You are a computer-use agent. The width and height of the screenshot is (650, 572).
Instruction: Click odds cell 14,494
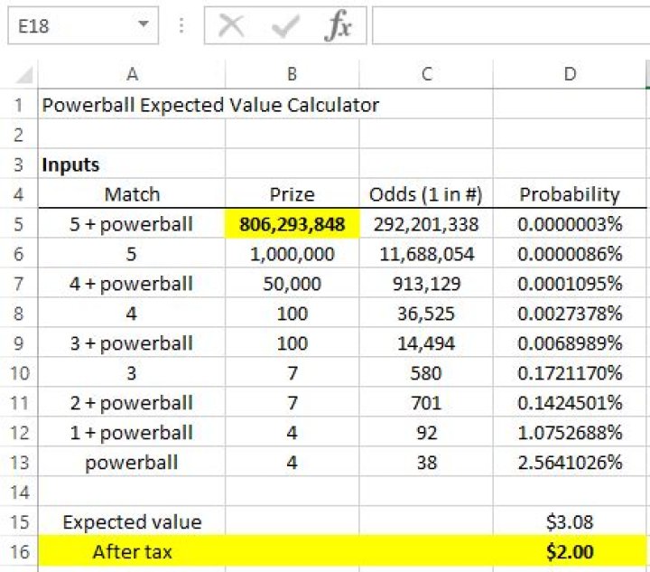426,343
